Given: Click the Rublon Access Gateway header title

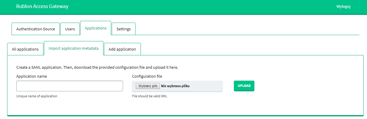Looking at the screenshot, I should coord(42,6).
